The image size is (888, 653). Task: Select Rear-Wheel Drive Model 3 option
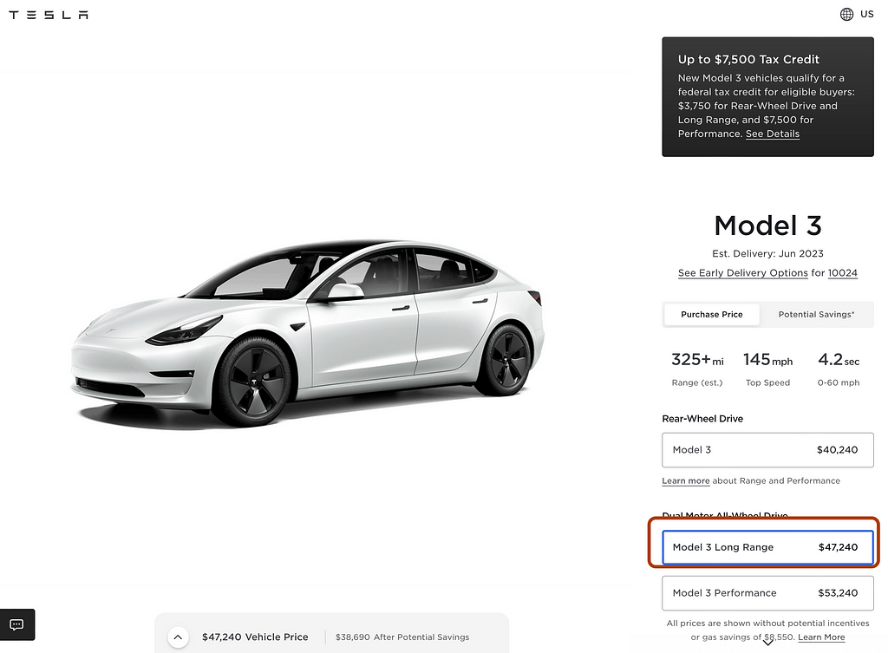pos(767,450)
